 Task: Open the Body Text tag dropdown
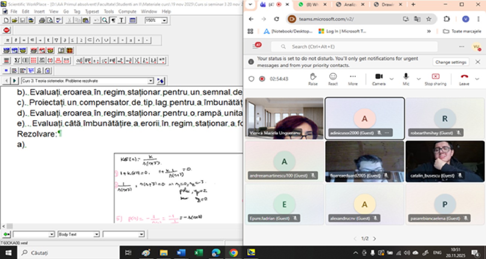96,234
